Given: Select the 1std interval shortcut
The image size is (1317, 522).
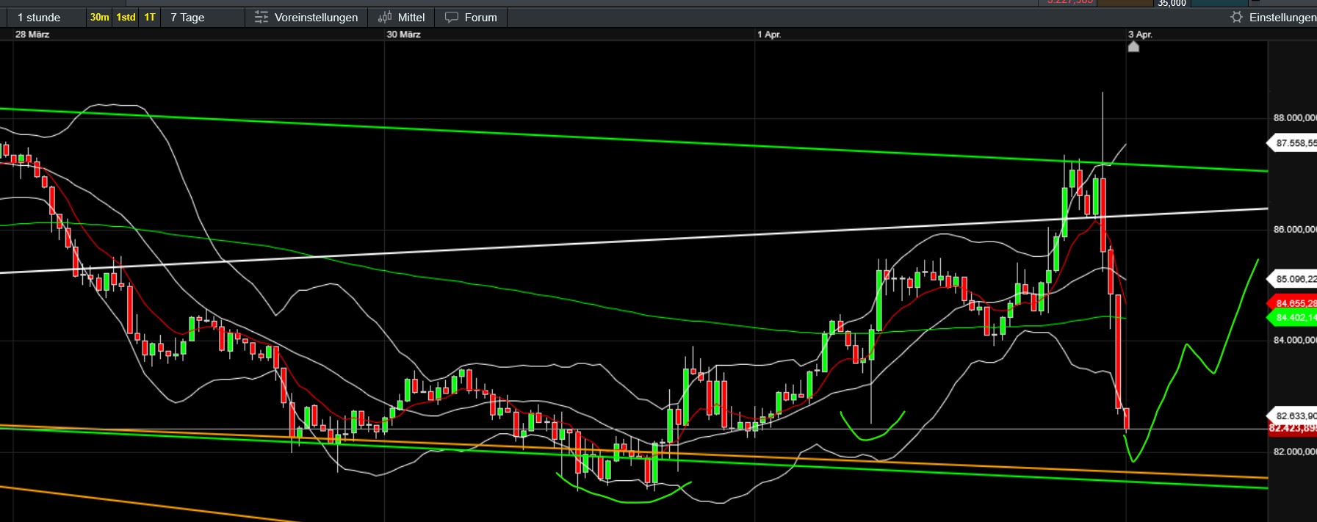Looking at the screenshot, I should (x=126, y=17).
